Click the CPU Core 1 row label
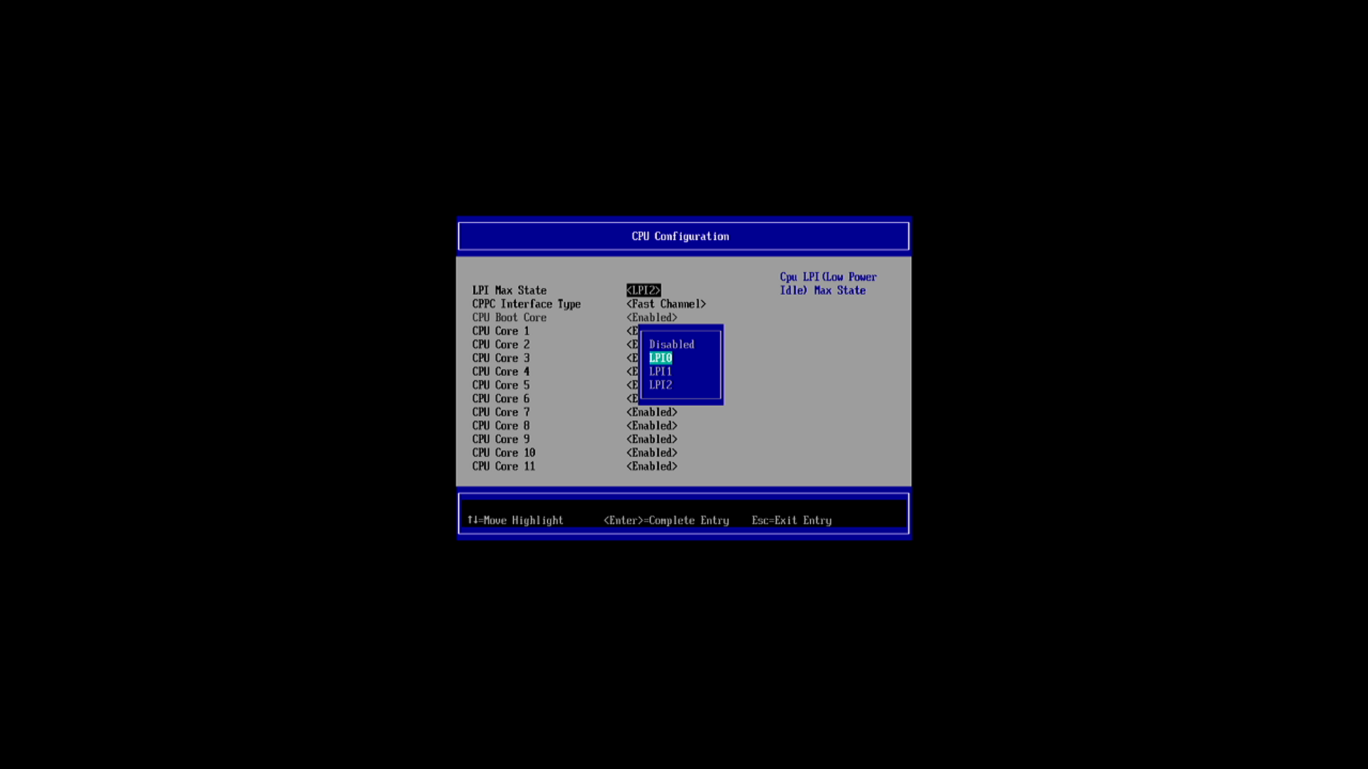 (x=501, y=331)
